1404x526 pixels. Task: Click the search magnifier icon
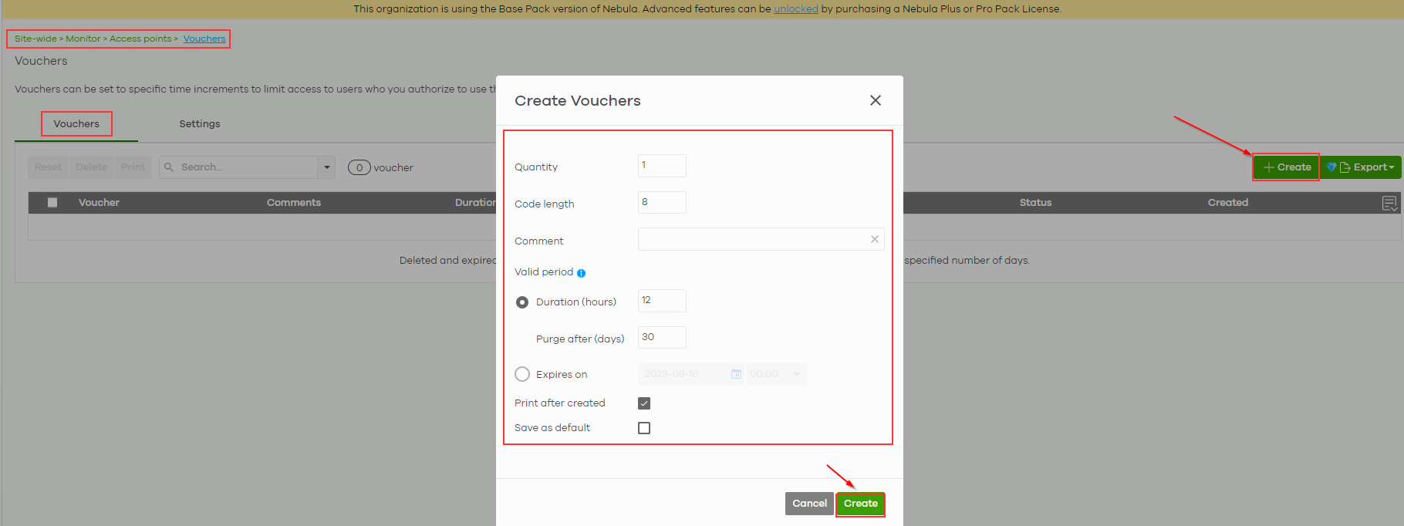[x=169, y=167]
